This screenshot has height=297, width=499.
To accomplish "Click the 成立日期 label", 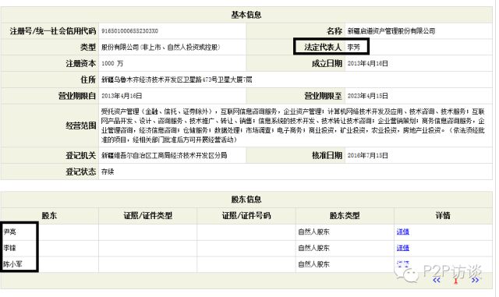I will point(327,64).
